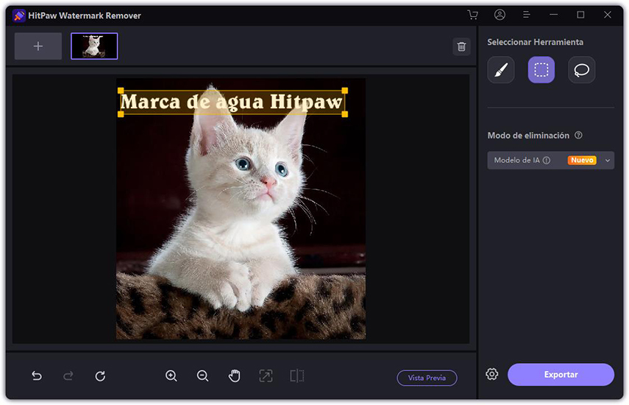629x405 pixels.
Task: Minimize the HitPaw window
Action: coord(554,15)
